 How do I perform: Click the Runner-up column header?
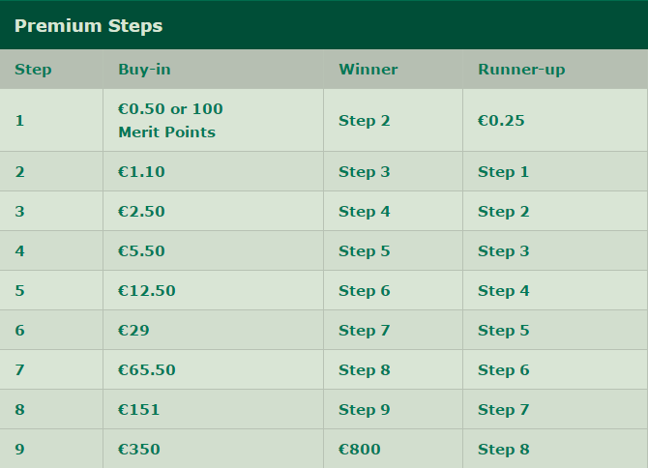tap(521, 70)
